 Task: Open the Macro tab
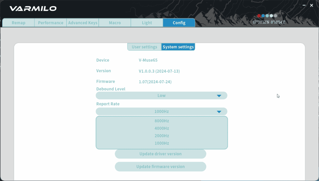tap(115, 22)
